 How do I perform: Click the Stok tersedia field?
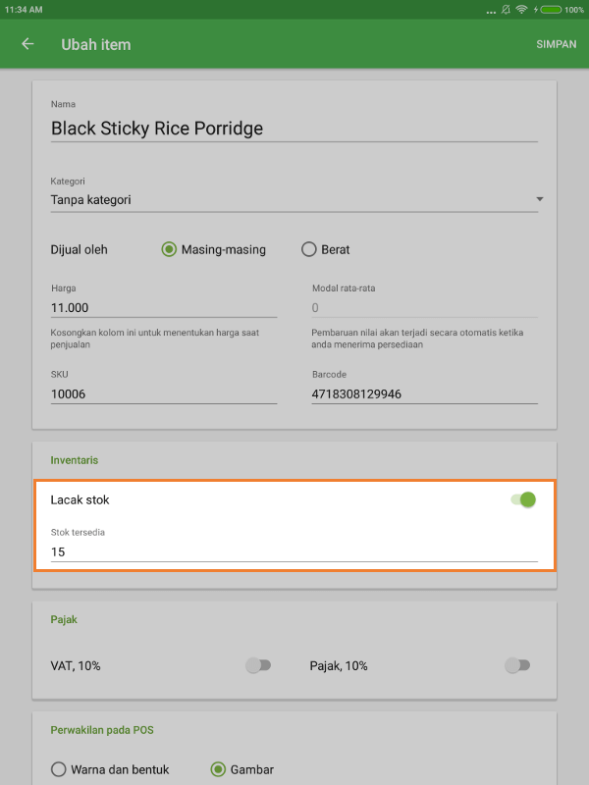point(293,551)
